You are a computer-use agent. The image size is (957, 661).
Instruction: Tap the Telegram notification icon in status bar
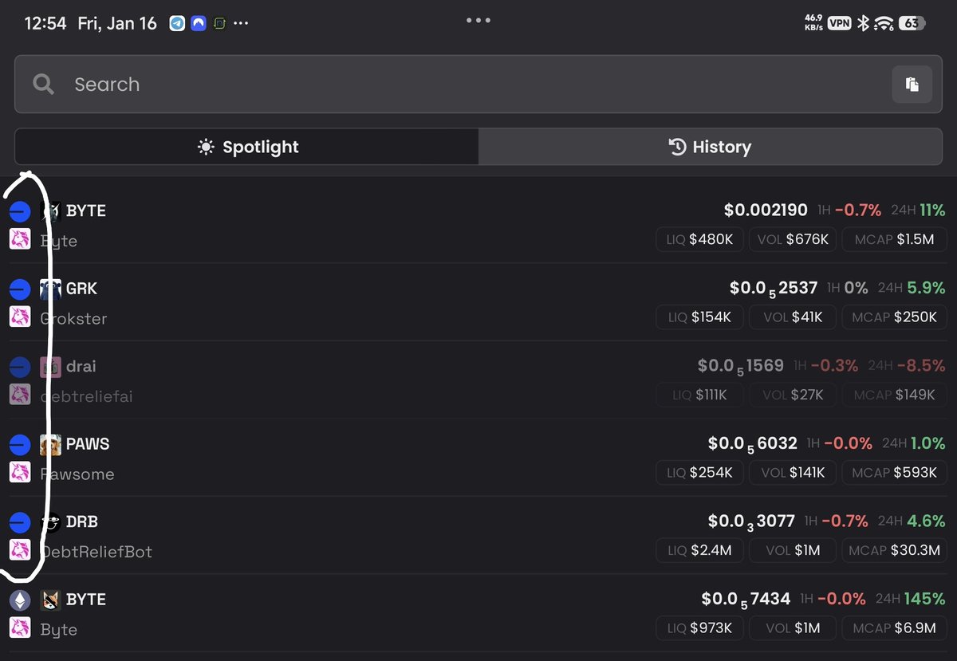tap(177, 23)
